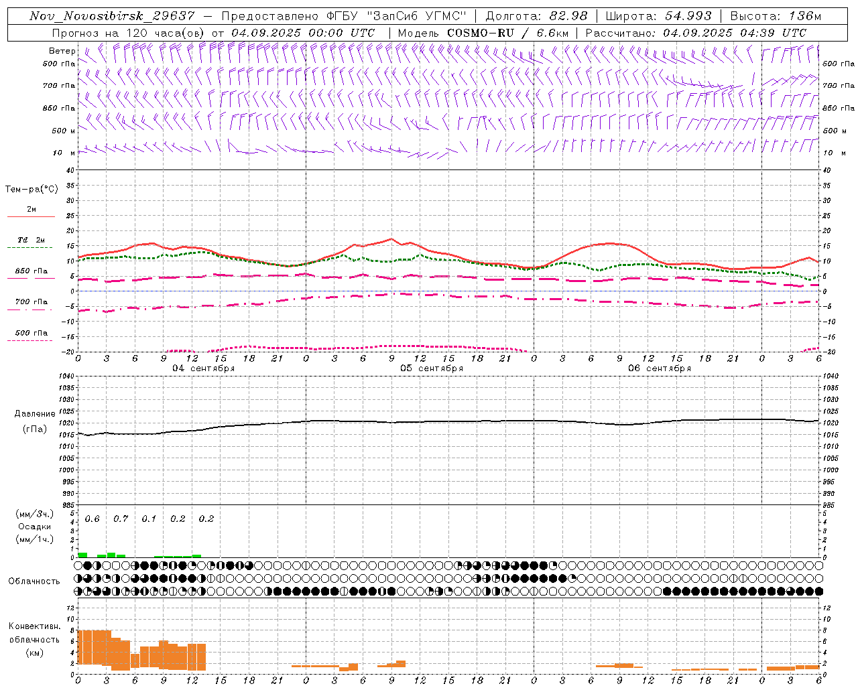Click the Облачность cloudiness panel label
Viewport: 858px width, 686px height.
(x=34, y=581)
